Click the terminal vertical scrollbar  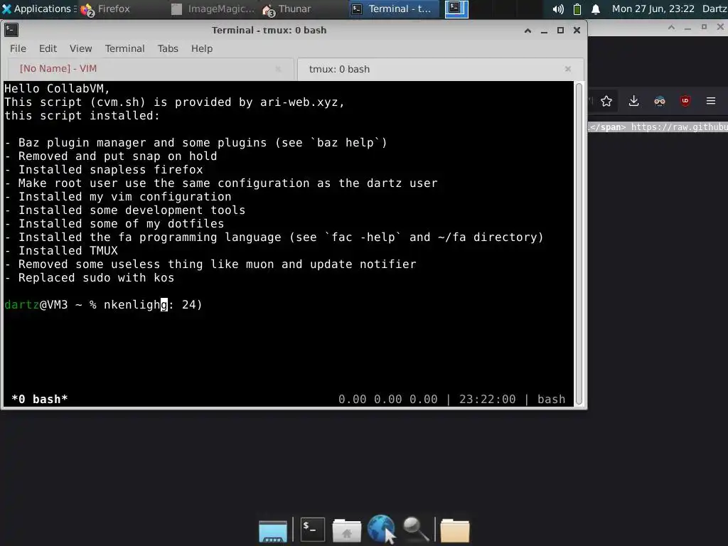[579, 245]
